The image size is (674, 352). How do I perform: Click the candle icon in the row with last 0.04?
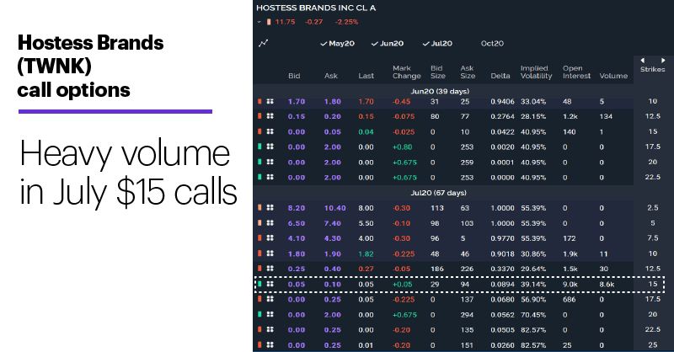(x=259, y=131)
